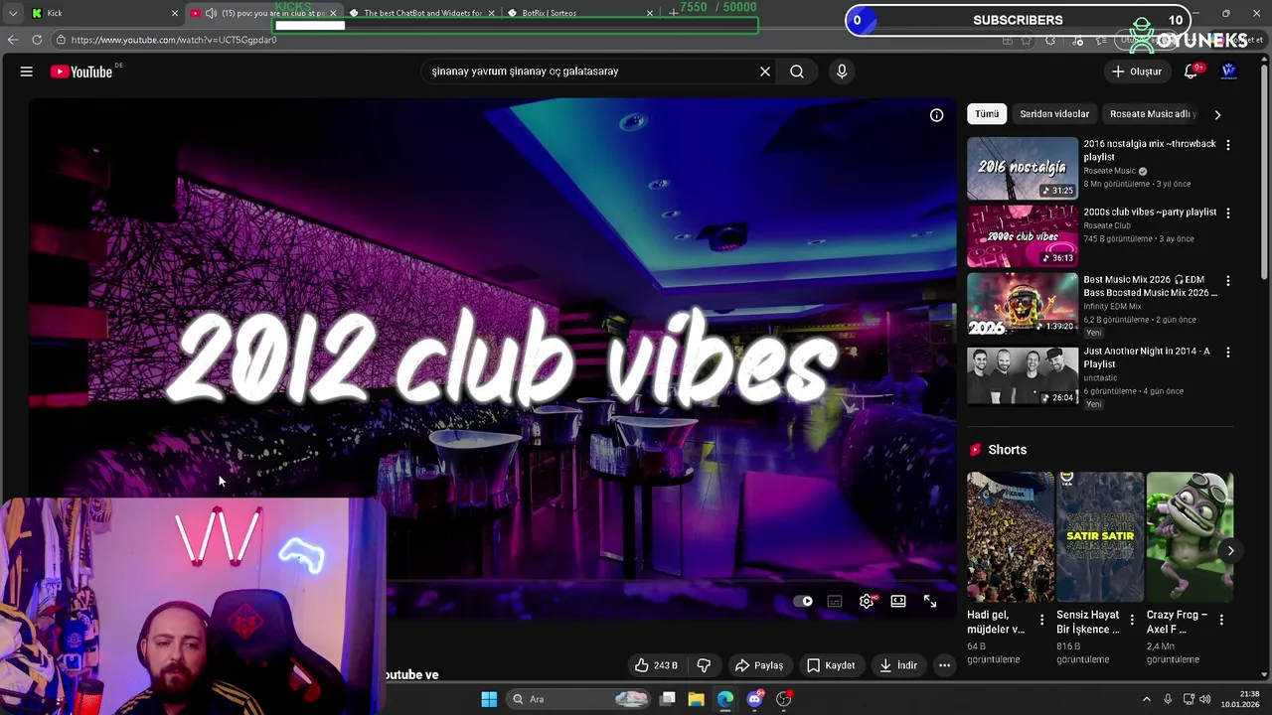The image size is (1272, 715).
Task: Play the Hadi gel, müjdeler short
Action: (1011, 537)
